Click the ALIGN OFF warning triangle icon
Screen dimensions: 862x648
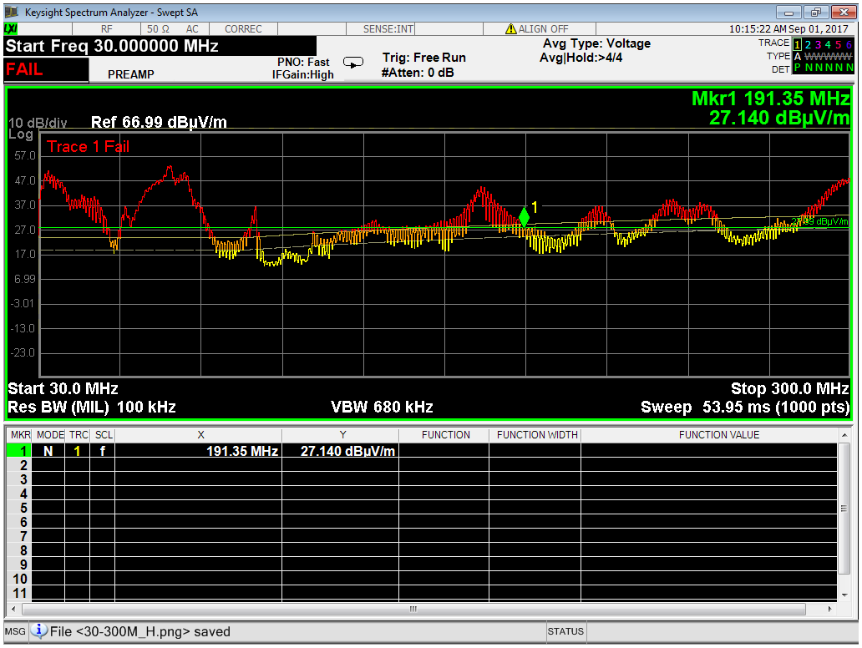pos(510,28)
